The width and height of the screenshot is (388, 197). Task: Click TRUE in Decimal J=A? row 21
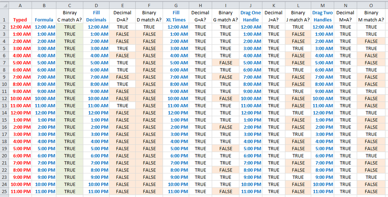(273, 163)
